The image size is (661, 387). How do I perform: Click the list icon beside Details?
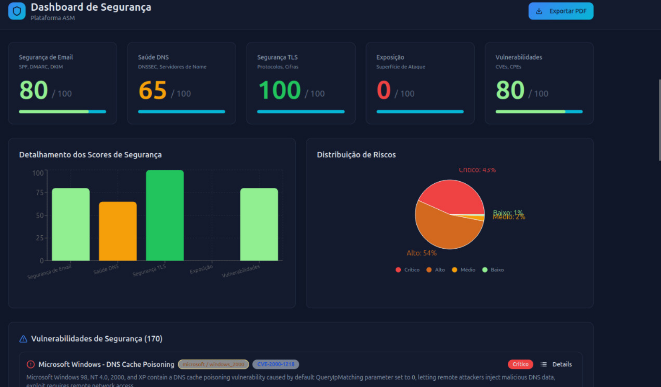click(543, 364)
